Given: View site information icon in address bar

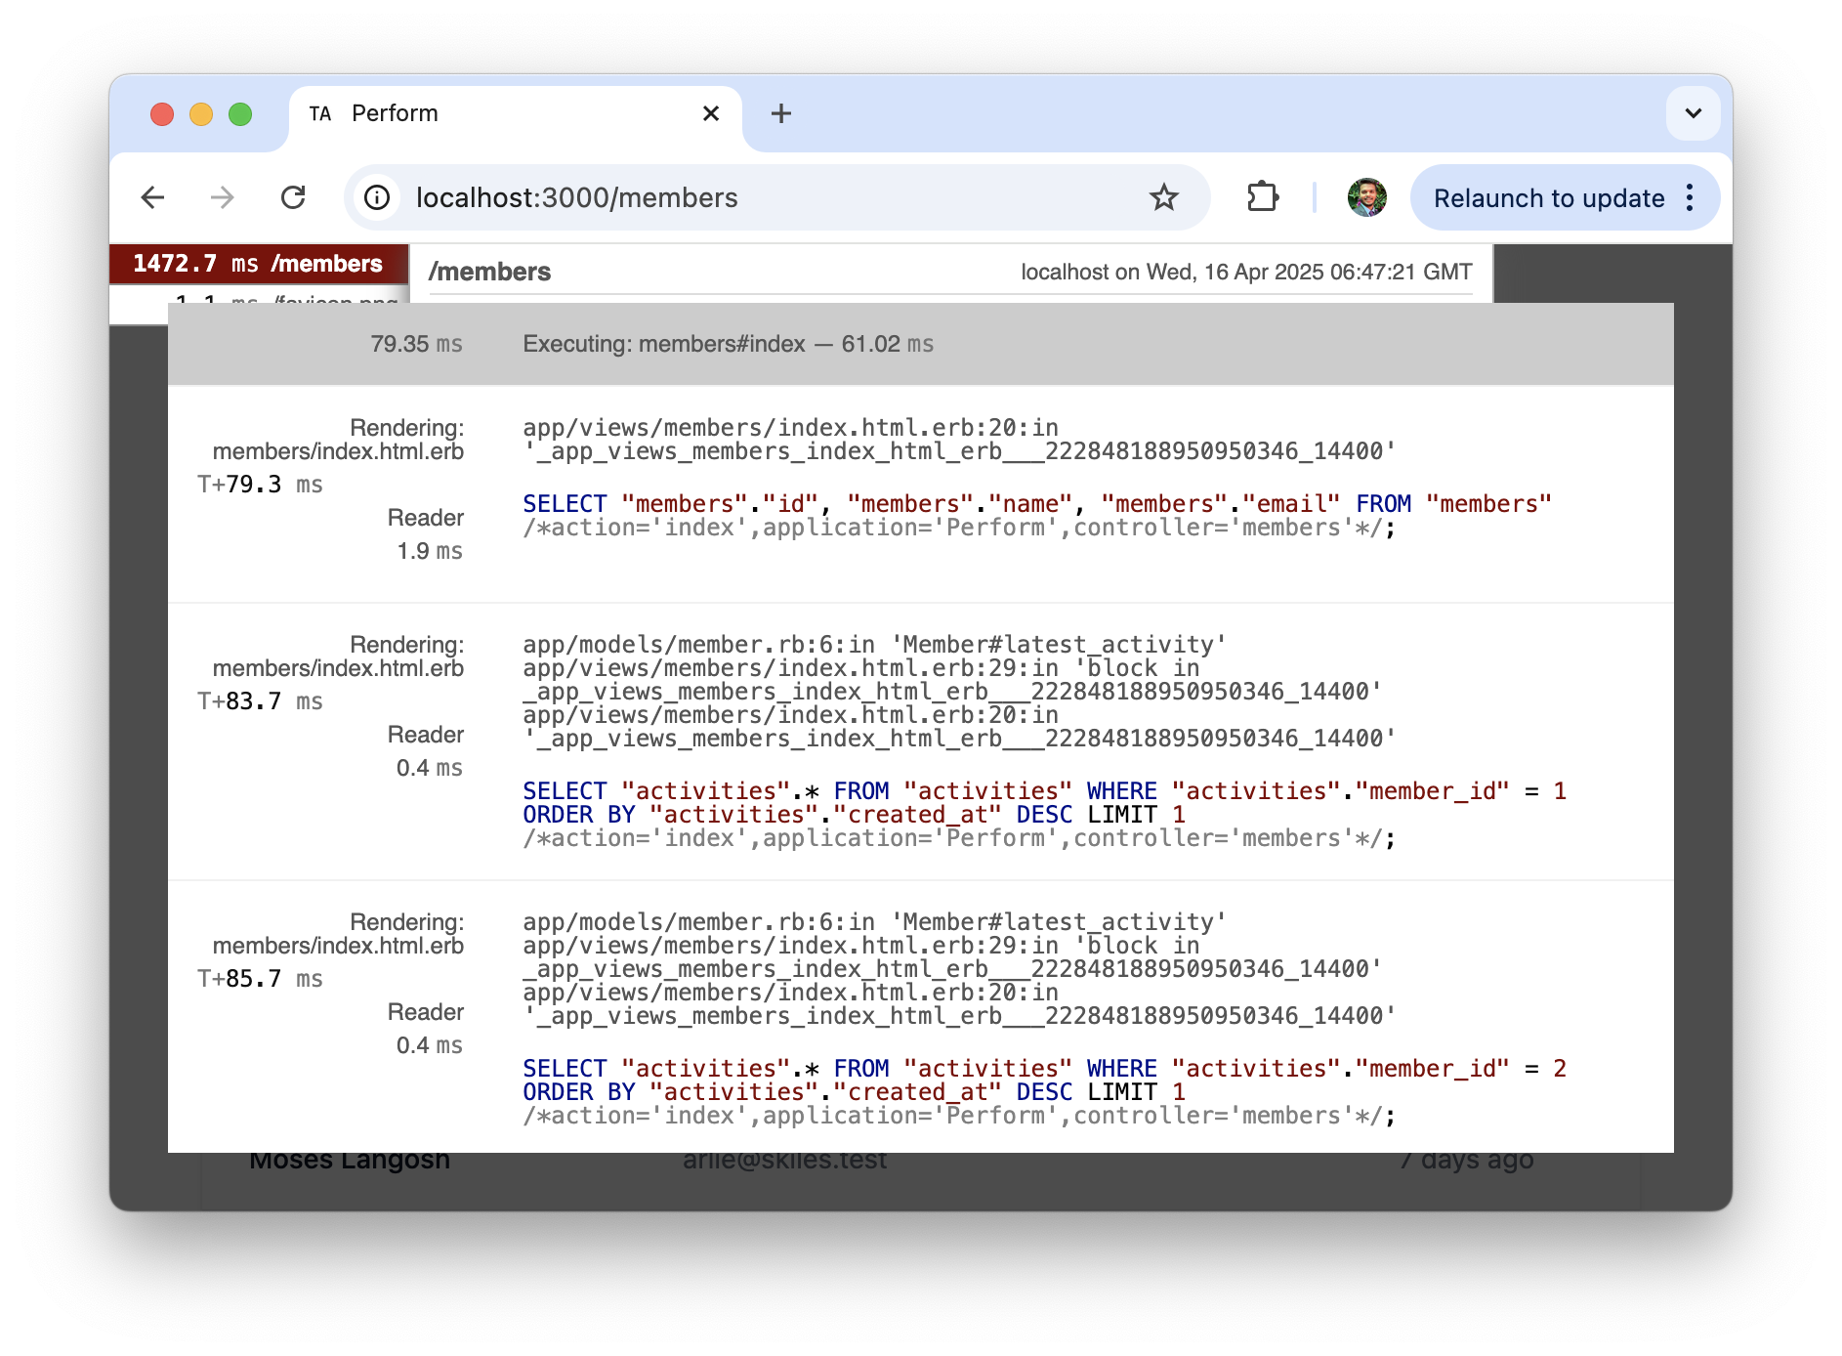Looking at the screenshot, I should [x=376, y=197].
